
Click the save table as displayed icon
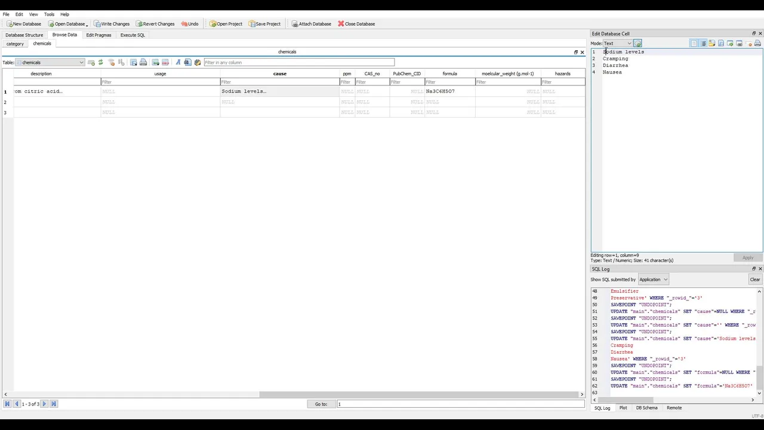click(134, 63)
